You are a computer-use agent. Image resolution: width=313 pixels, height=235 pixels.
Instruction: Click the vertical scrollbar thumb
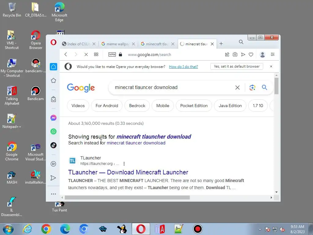click(x=276, y=86)
